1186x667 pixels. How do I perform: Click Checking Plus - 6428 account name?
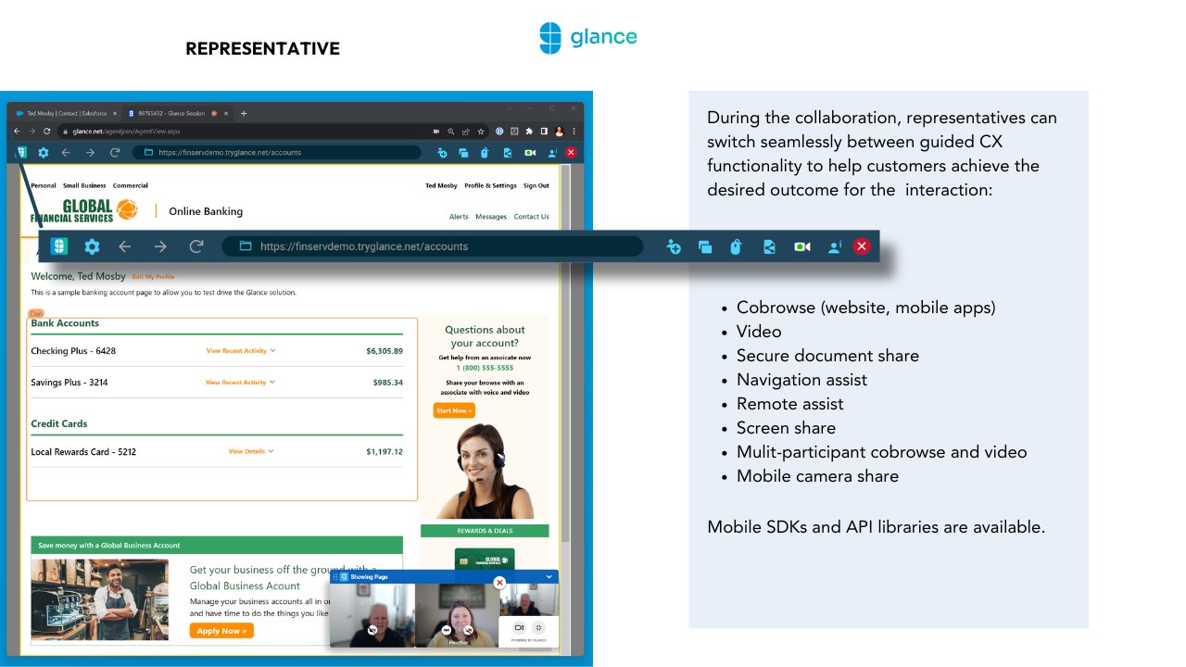pyautogui.click(x=73, y=351)
